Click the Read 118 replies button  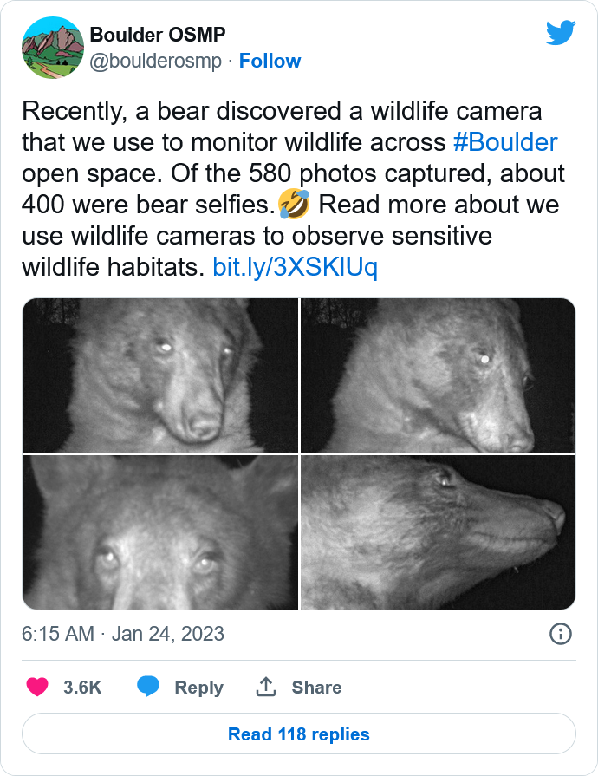(299, 734)
